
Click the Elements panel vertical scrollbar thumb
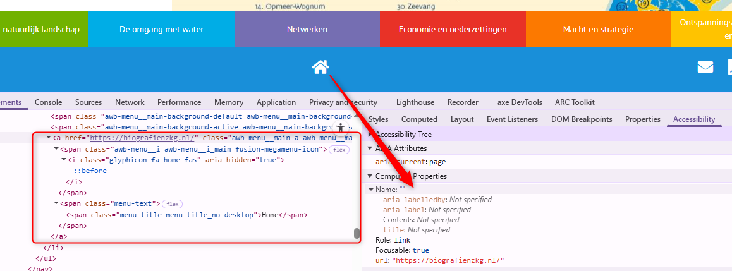pyautogui.click(x=357, y=233)
